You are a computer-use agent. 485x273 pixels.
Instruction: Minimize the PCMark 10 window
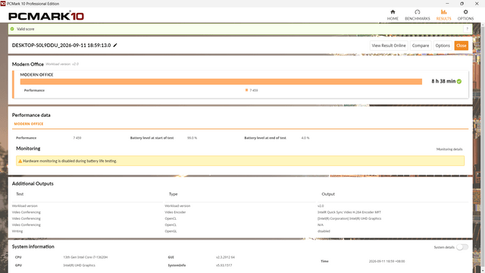point(447,3)
